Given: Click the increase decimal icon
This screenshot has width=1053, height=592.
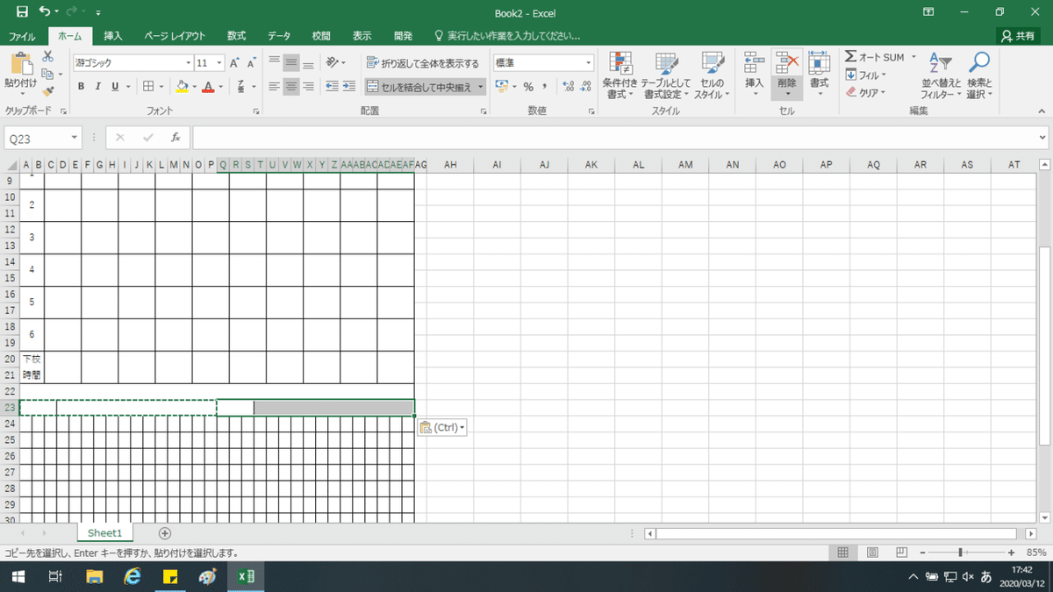Looking at the screenshot, I should [x=568, y=86].
